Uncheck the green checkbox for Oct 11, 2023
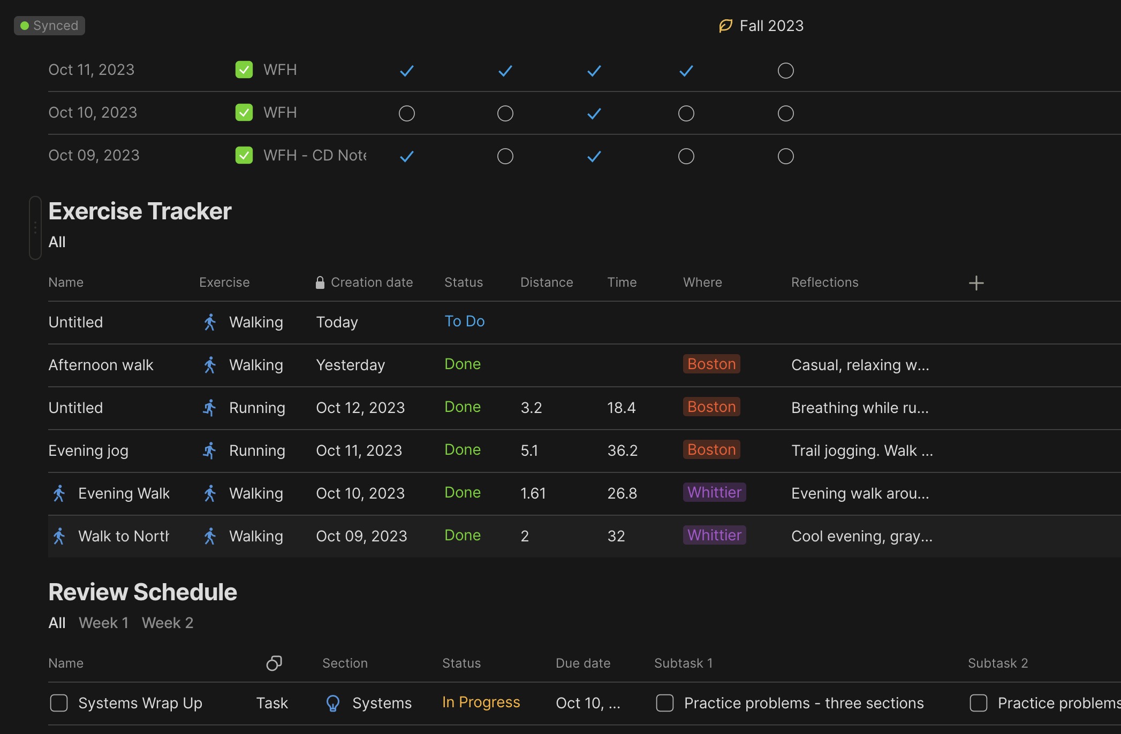Image resolution: width=1121 pixels, height=734 pixels. click(244, 70)
